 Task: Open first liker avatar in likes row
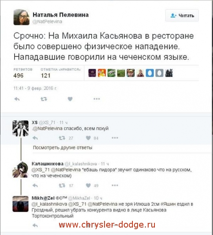pos(92,73)
